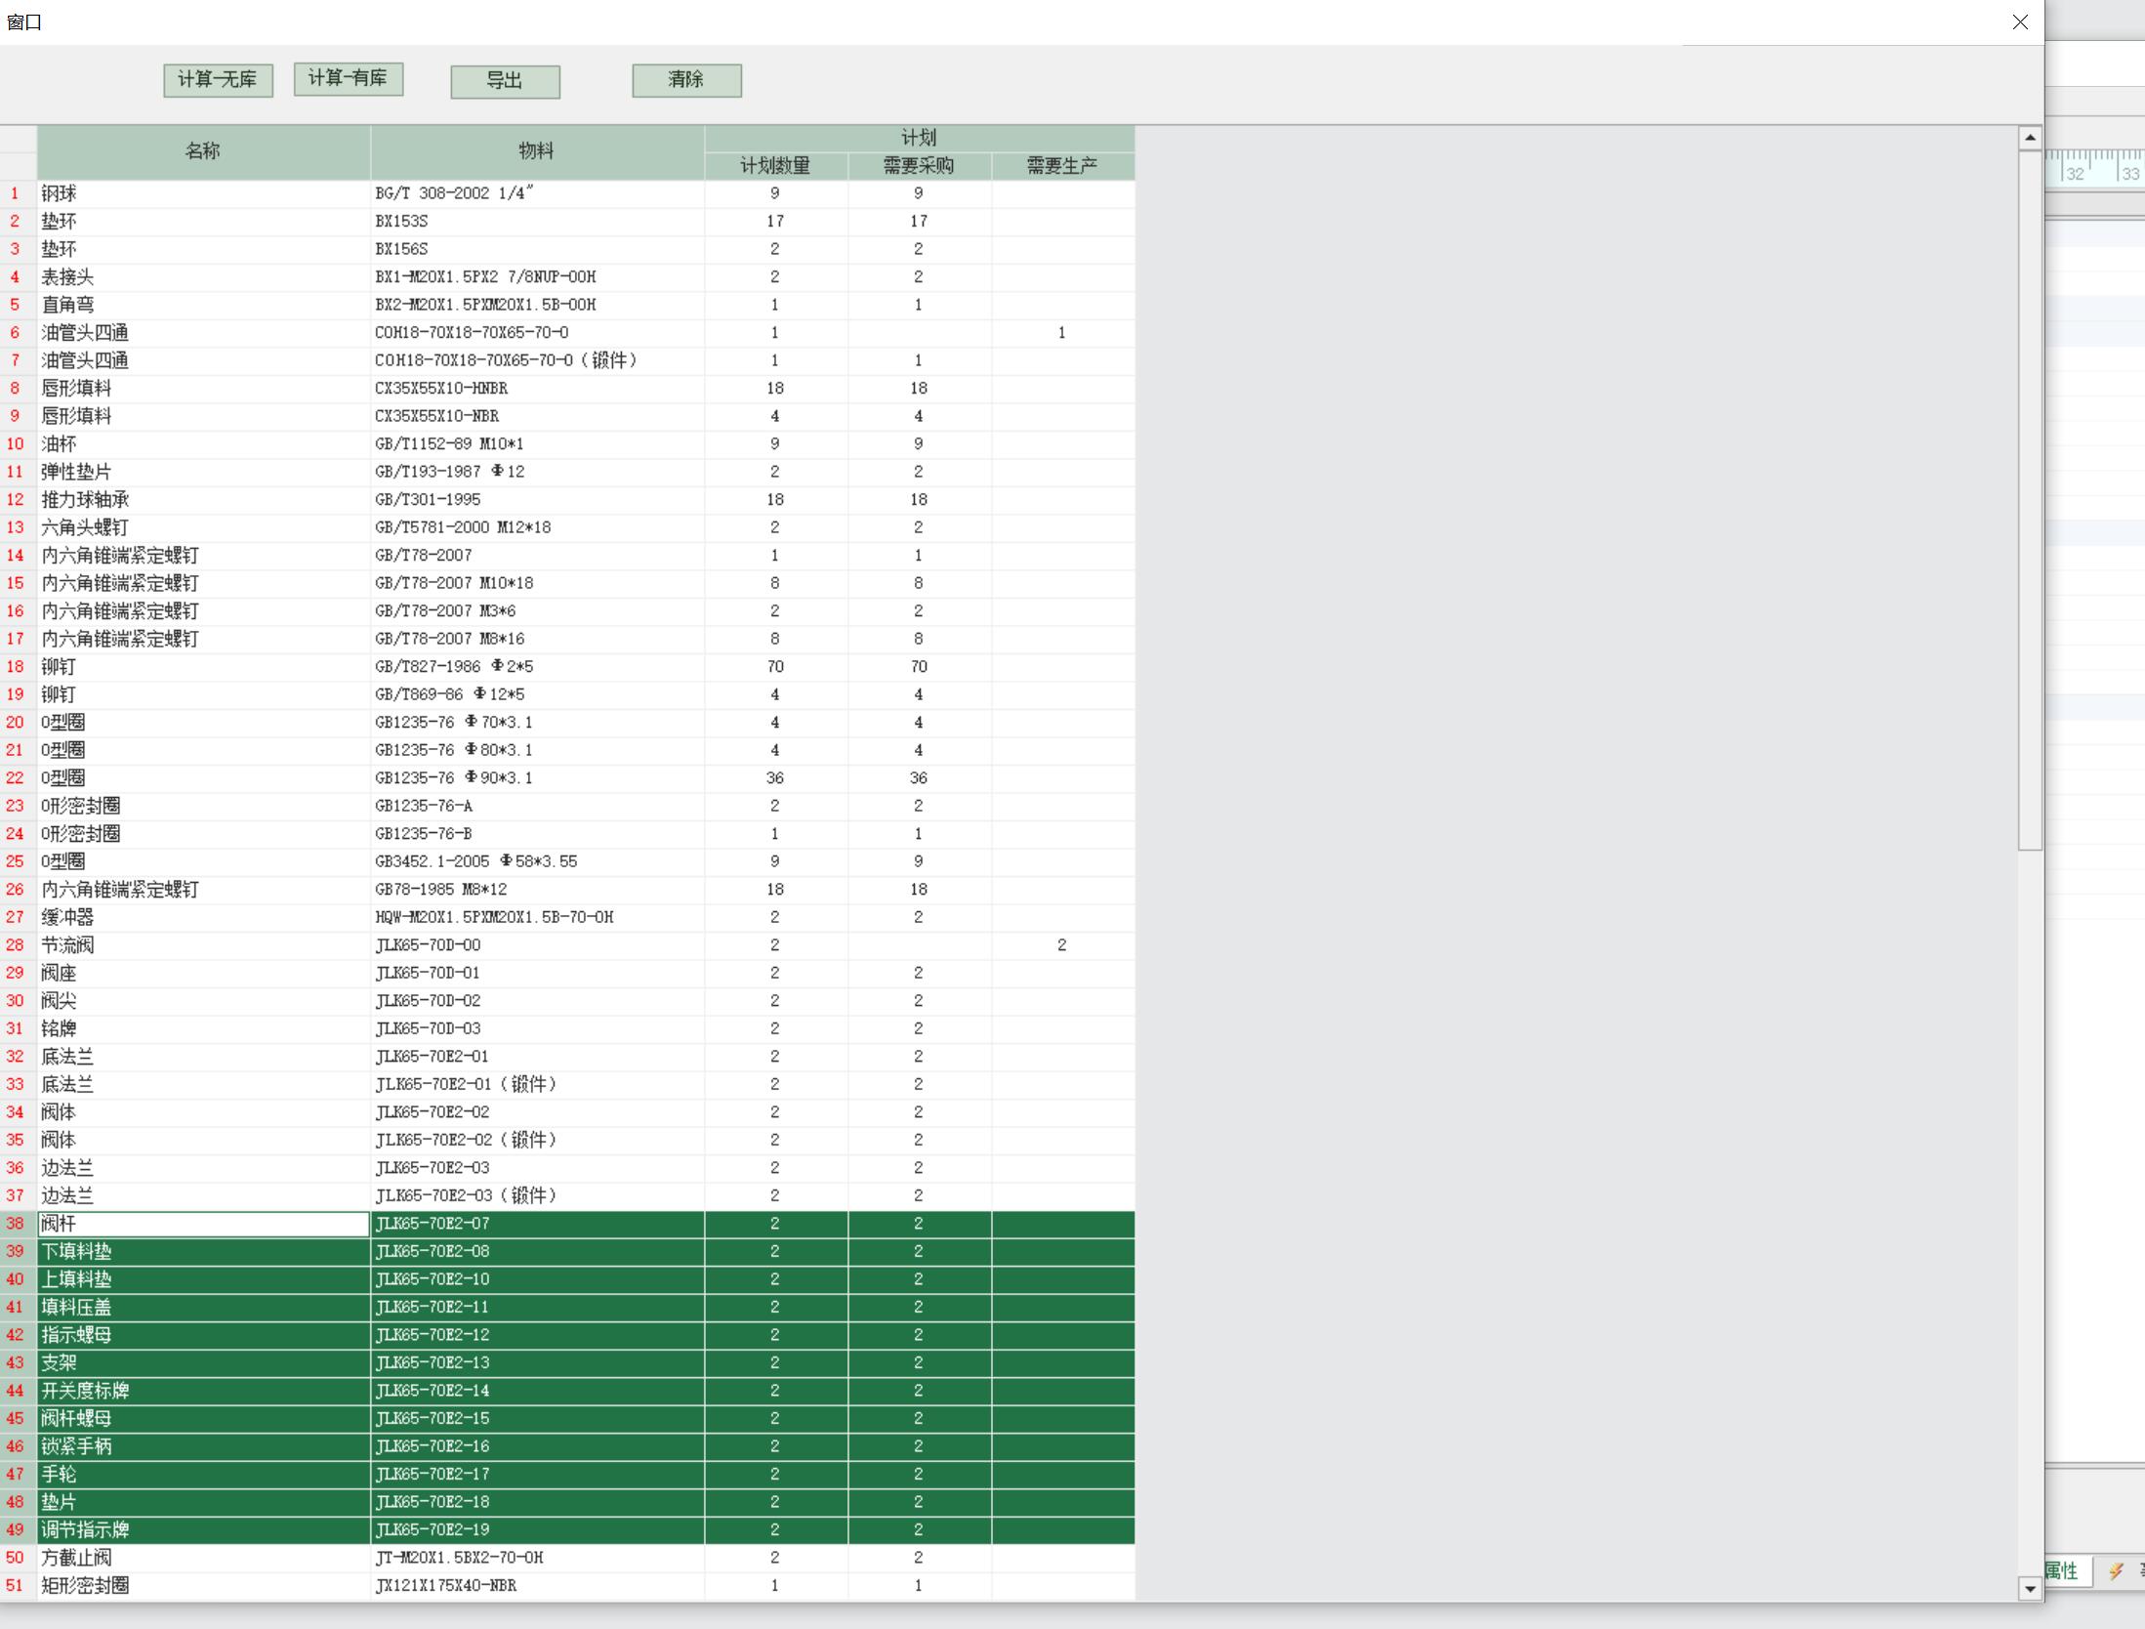Select the 调节指示牌 name cell
The height and width of the screenshot is (1629, 2145).
pyautogui.click(x=203, y=1529)
